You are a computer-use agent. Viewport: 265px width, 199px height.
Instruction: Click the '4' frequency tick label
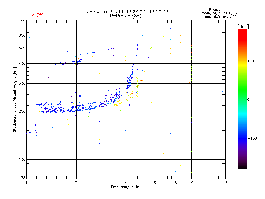(x=126, y=183)
